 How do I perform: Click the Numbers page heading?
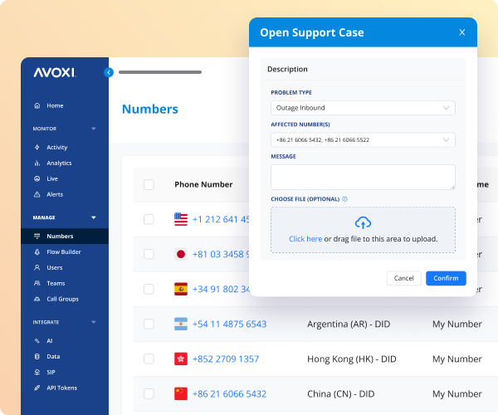pos(150,110)
